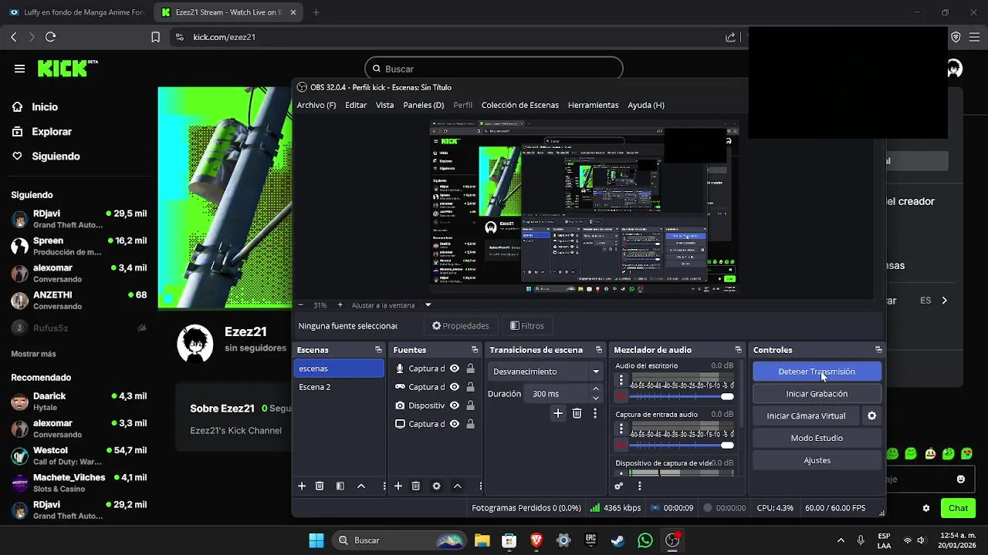This screenshot has height=555, width=988.
Task: Lock the microphone-icon source
Action: [x=470, y=368]
